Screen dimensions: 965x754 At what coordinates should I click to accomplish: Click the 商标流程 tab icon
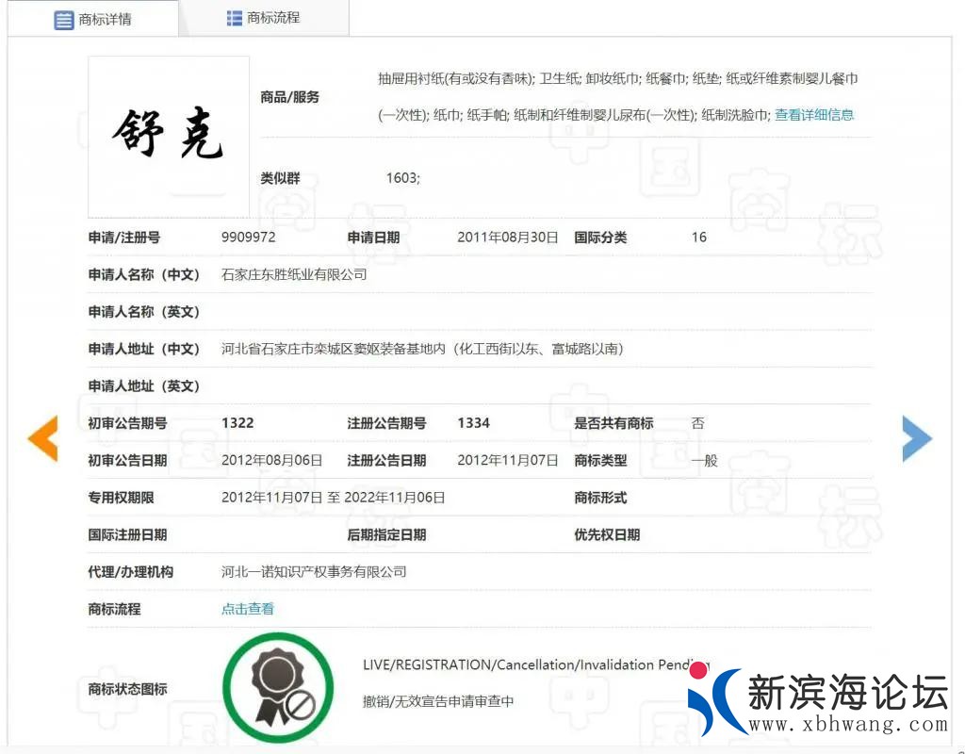pyautogui.click(x=234, y=17)
